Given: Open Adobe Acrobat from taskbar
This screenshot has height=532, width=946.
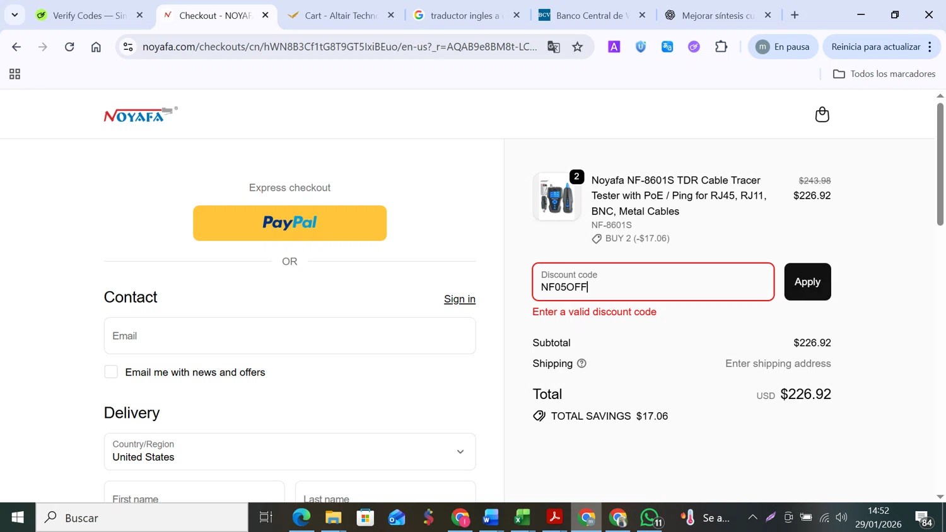Looking at the screenshot, I should coord(554,518).
